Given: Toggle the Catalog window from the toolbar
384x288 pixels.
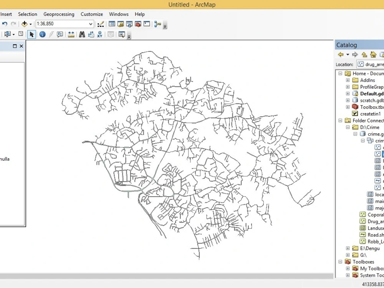Looking at the screenshot, I should (121, 24).
